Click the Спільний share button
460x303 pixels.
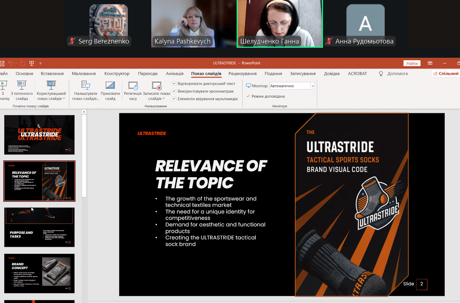tap(445, 73)
